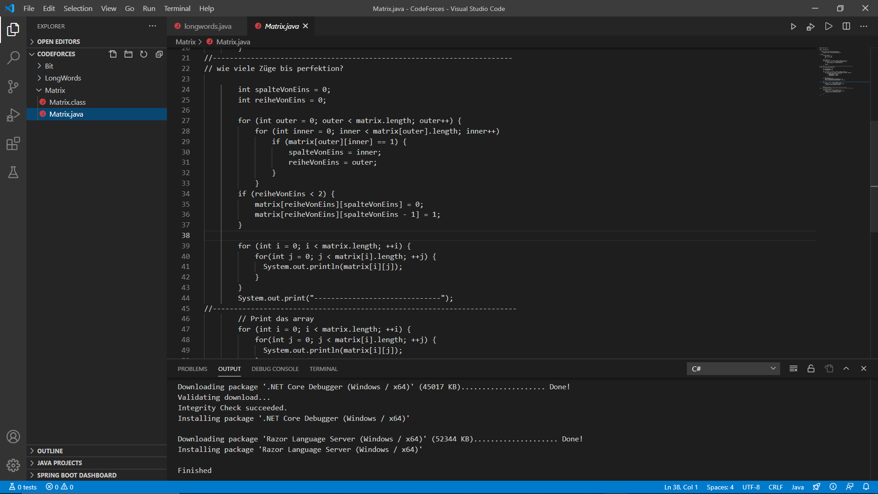
Task: Click the Java language mode indicator
Action: coord(798,487)
